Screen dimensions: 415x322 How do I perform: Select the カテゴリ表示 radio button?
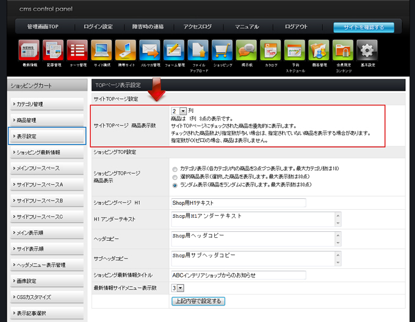point(176,168)
